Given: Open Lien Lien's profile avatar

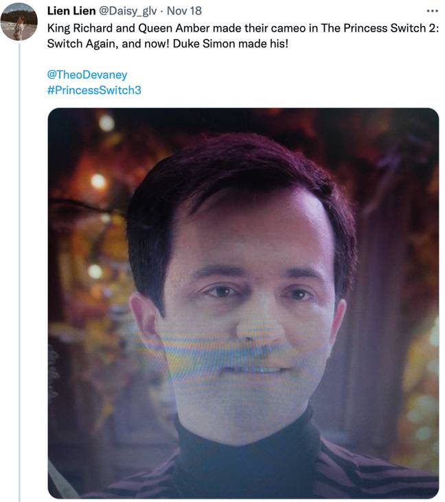Looking at the screenshot, I should pos(19,22).
